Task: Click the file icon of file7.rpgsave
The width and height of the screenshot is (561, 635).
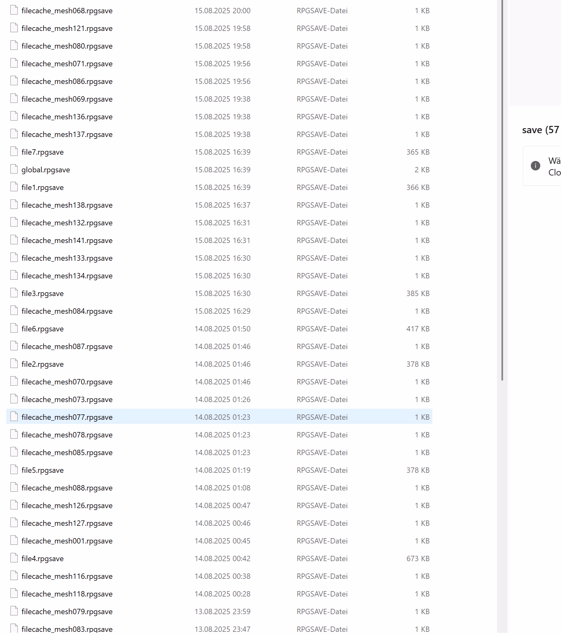Action: pos(14,152)
